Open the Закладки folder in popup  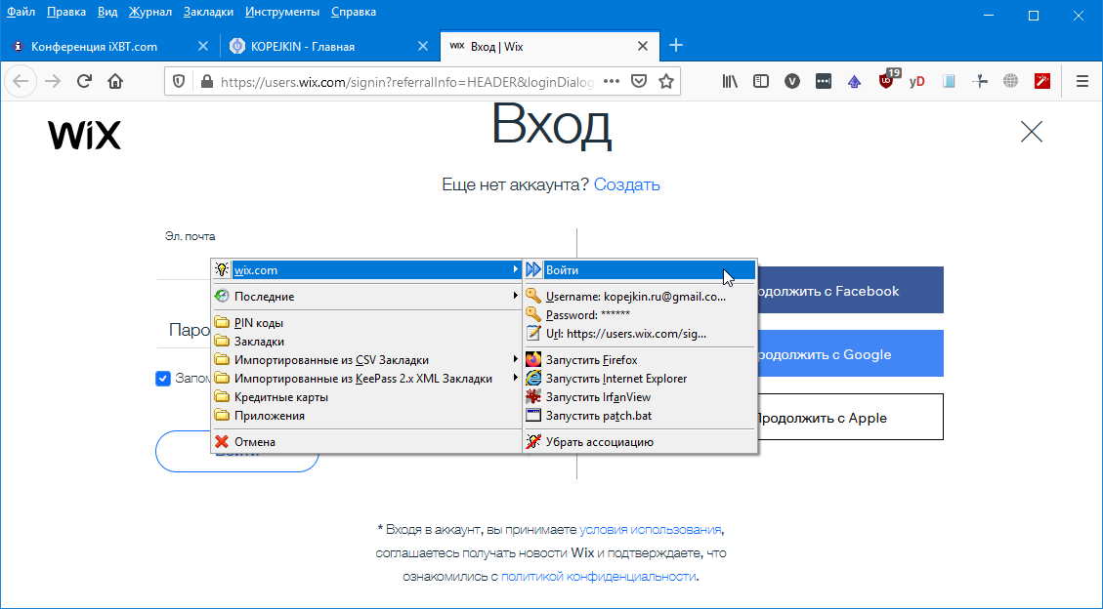(365, 342)
